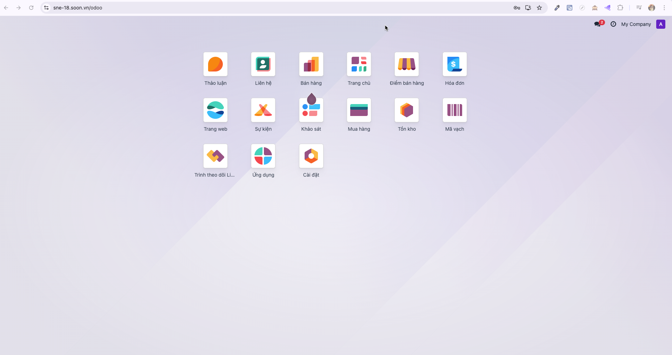Open the Chrome three-dot menu
This screenshot has width=672, height=355.
click(x=664, y=8)
